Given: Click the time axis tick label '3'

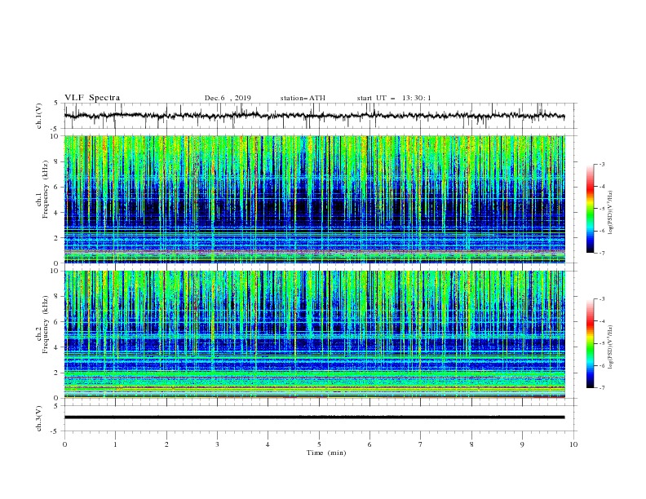Looking at the screenshot, I should tap(217, 444).
